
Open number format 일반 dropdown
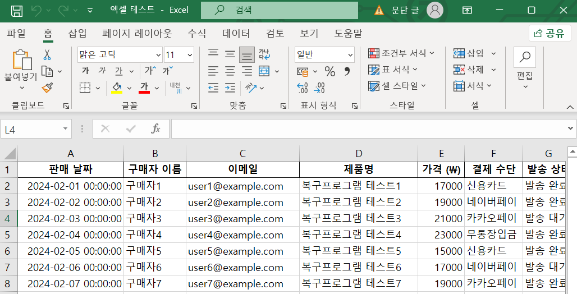(350, 55)
